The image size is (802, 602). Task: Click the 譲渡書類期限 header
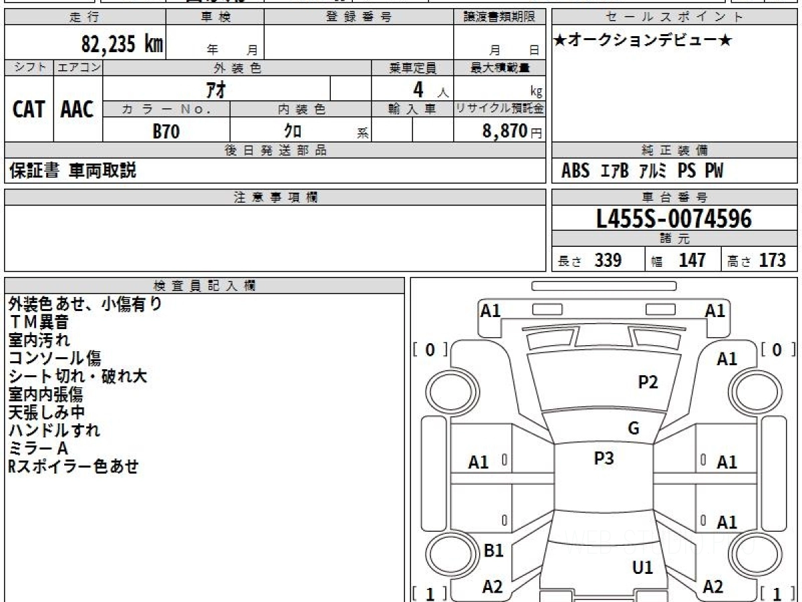500,17
